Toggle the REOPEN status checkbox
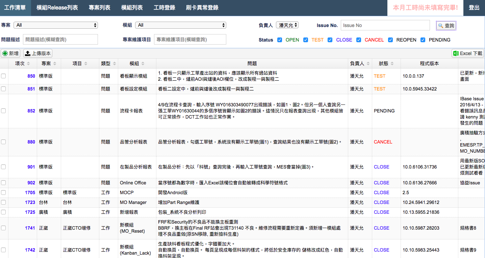The image size is (485, 258). pyautogui.click(x=390, y=40)
